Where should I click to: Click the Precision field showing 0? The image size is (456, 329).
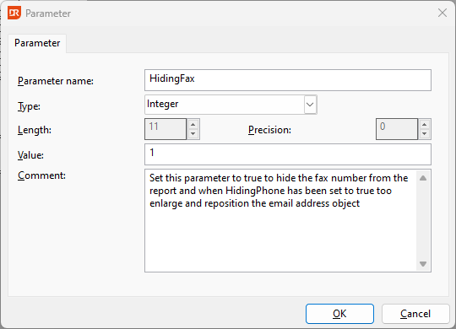click(x=397, y=129)
